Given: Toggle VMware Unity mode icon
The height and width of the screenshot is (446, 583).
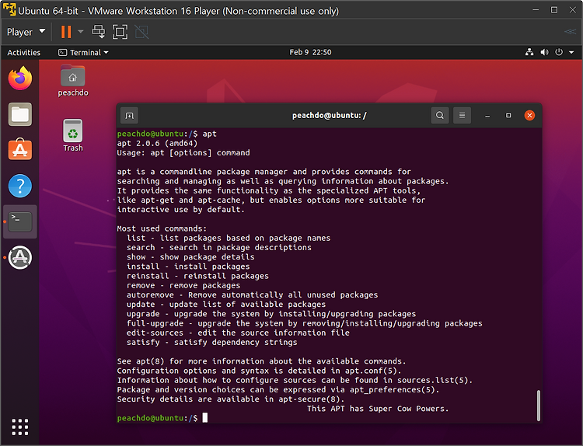Looking at the screenshot, I should pos(141,32).
